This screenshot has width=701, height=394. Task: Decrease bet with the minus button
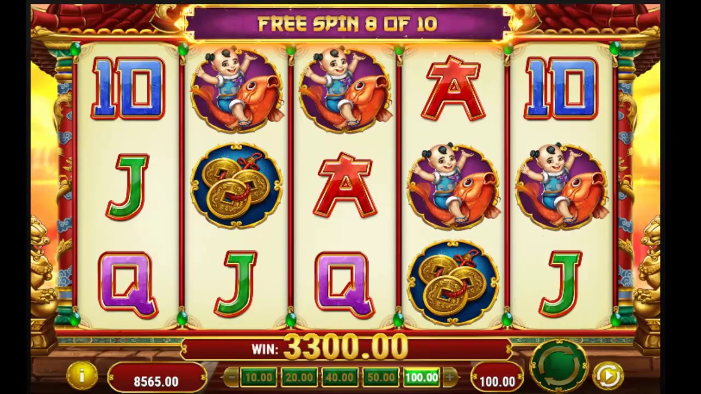point(231,377)
